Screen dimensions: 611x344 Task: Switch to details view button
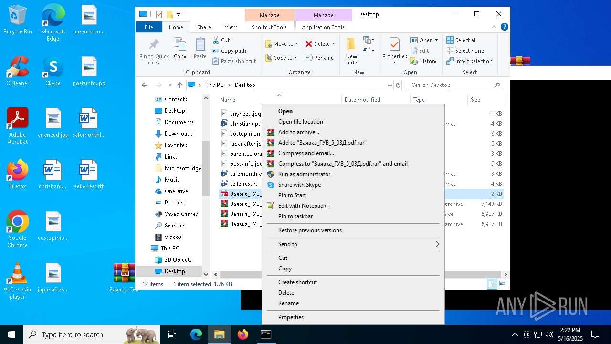(492, 284)
